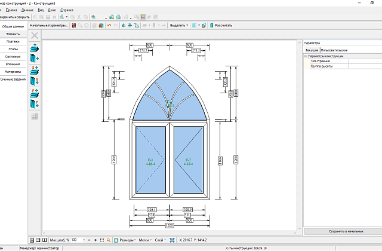
Task: Add a vertical profile marked S+
Action: tap(35, 81)
